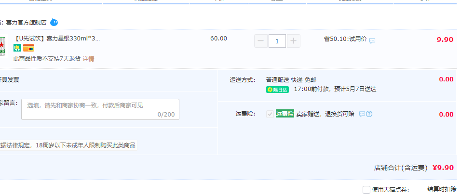Click the item subtotal 9.90 in red
The width and height of the screenshot is (461, 196).
[445, 39]
